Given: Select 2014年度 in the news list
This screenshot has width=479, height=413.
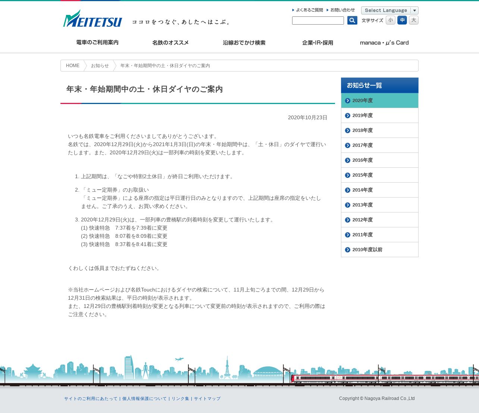Looking at the screenshot, I should (x=380, y=190).
